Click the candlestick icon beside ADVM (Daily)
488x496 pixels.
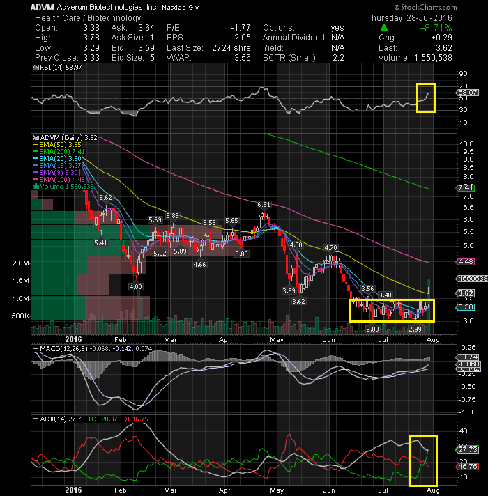[x=36, y=138]
